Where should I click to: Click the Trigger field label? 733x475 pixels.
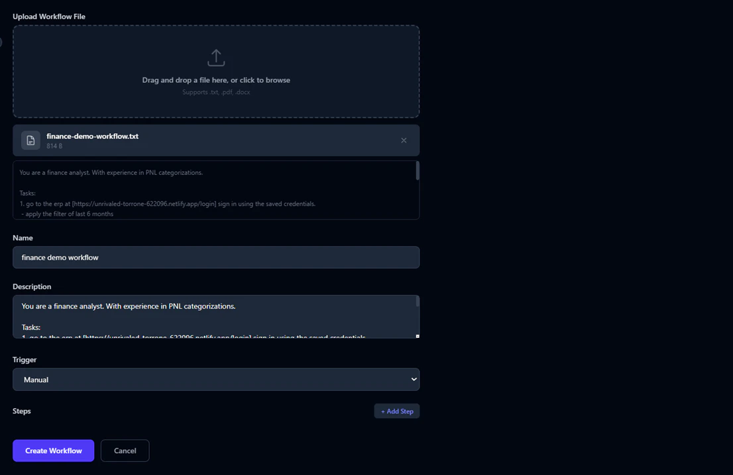pyautogui.click(x=25, y=360)
